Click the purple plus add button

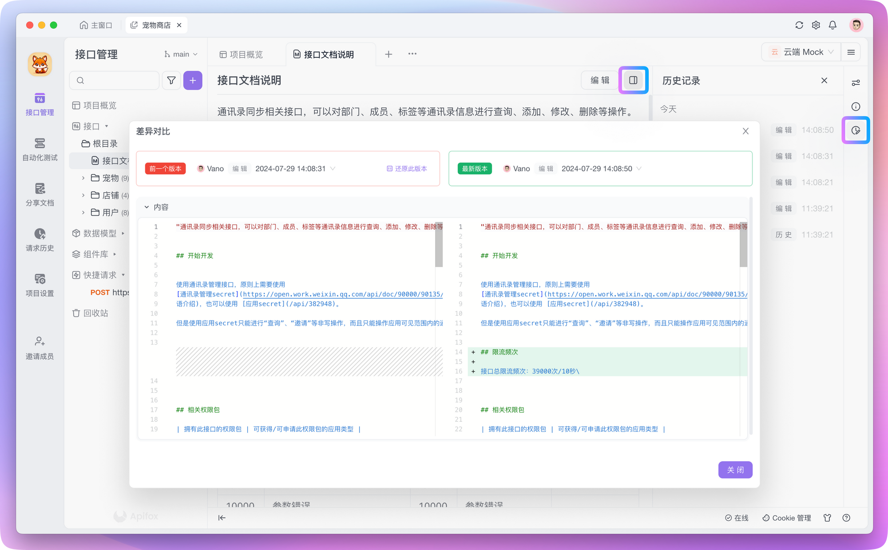pyautogui.click(x=193, y=80)
